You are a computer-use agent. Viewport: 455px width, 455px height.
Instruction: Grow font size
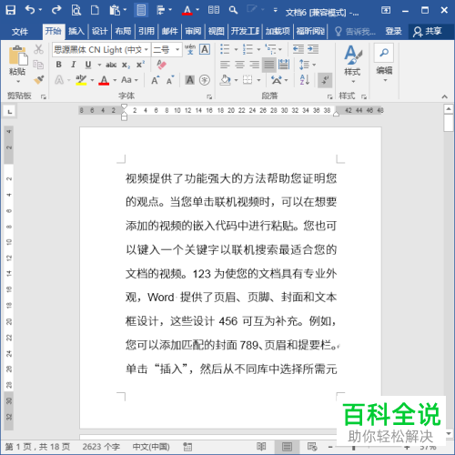click(156, 80)
